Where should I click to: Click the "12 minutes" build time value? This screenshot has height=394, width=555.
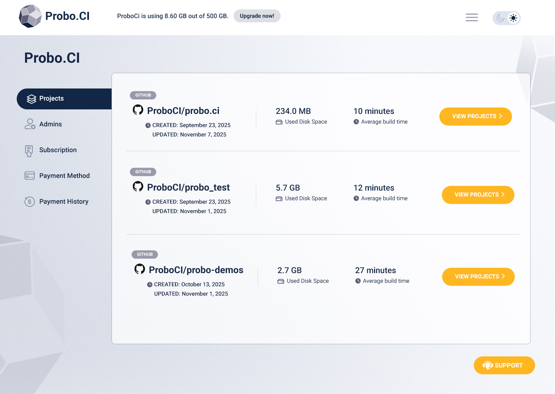click(374, 188)
